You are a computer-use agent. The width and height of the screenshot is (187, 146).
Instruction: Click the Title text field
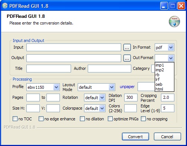[x=49, y=68]
